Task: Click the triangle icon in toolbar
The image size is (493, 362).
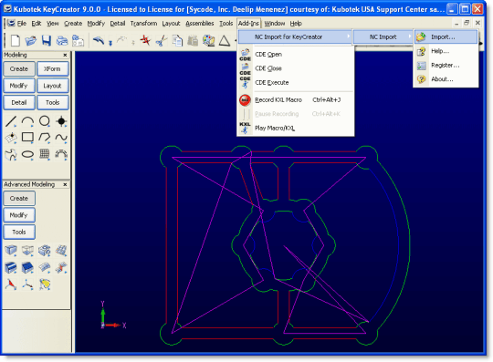Action: [225, 40]
